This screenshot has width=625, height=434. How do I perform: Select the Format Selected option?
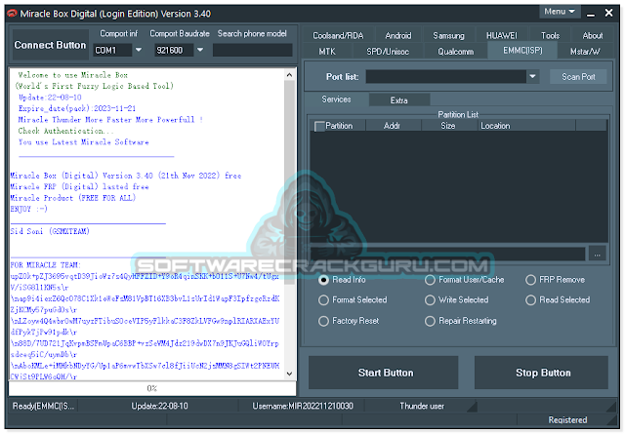(x=353, y=299)
